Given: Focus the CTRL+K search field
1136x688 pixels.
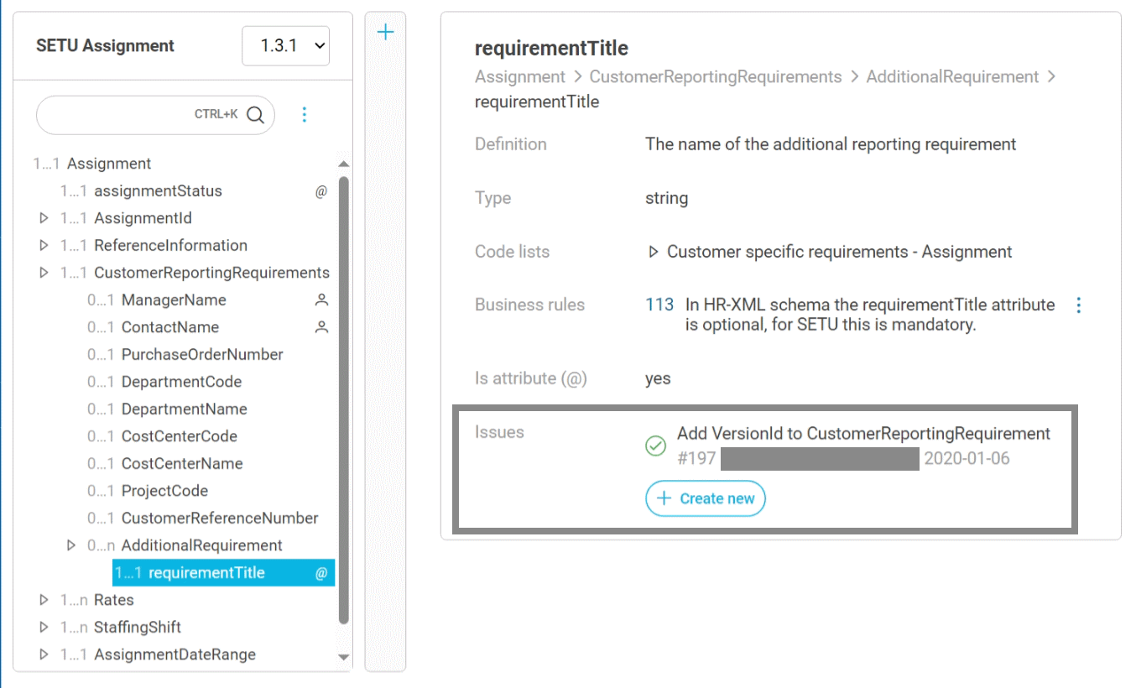Looking at the screenshot, I should point(155,114).
